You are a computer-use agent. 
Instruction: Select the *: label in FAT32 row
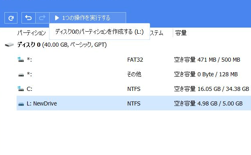tap(29, 60)
